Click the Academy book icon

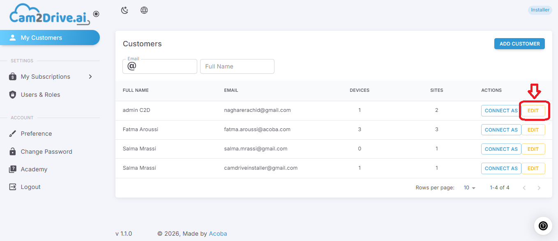13,169
